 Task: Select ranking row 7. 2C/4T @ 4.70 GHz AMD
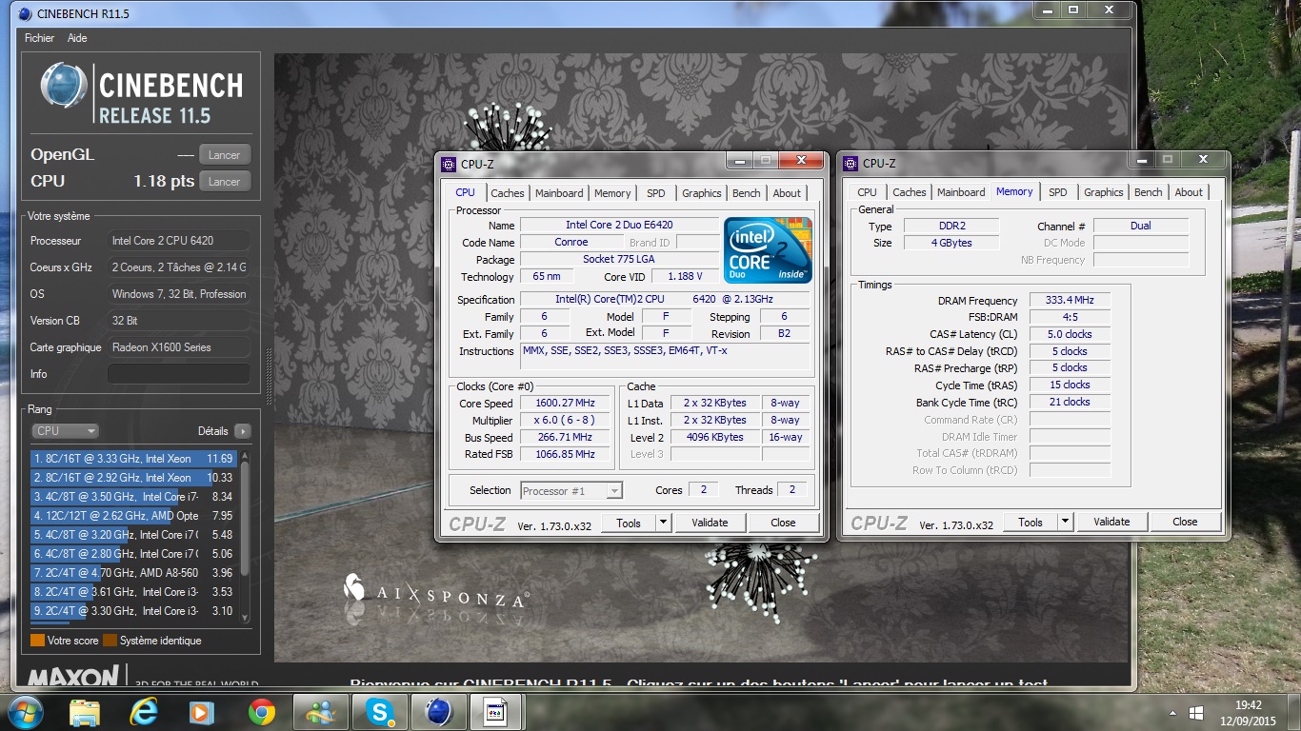[x=133, y=573]
